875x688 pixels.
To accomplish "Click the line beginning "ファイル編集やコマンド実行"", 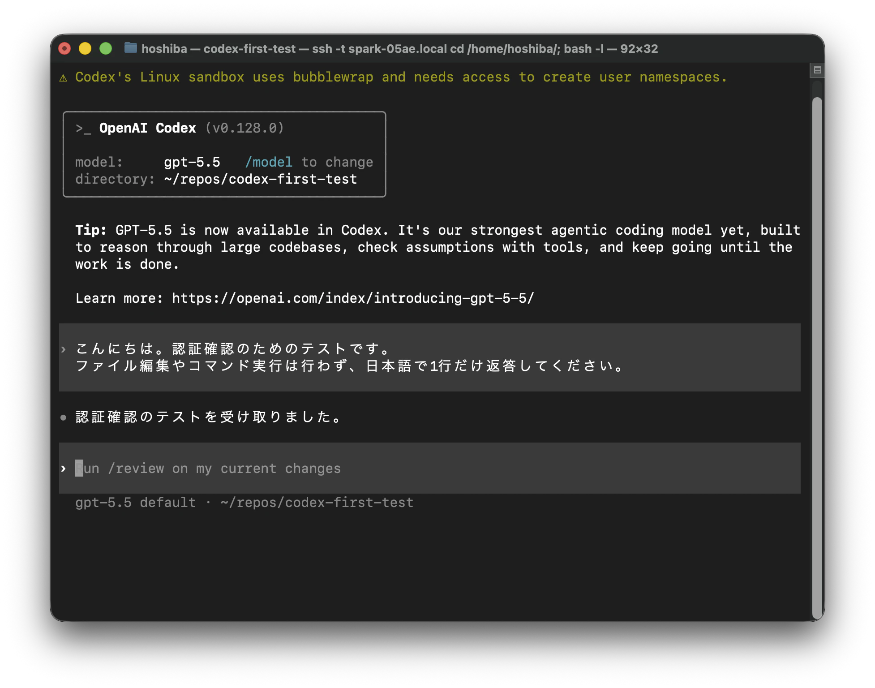I will (349, 366).
